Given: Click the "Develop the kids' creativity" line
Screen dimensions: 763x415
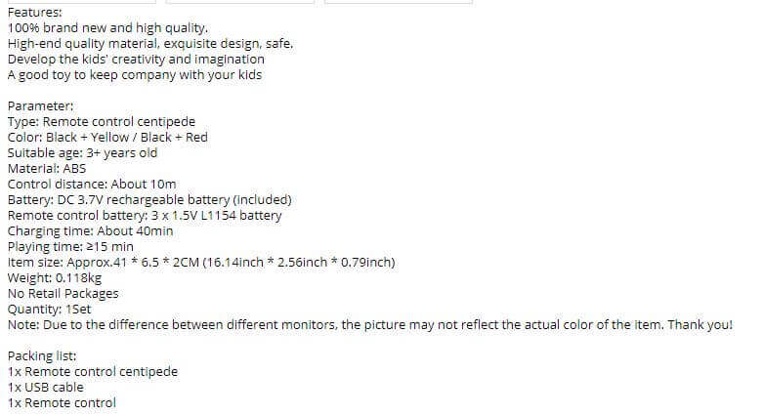Looking at the screenshot, I should coord(136,60).
